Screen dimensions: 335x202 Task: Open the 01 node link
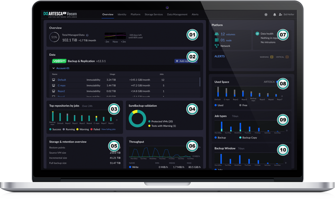(x=226, y=40)
